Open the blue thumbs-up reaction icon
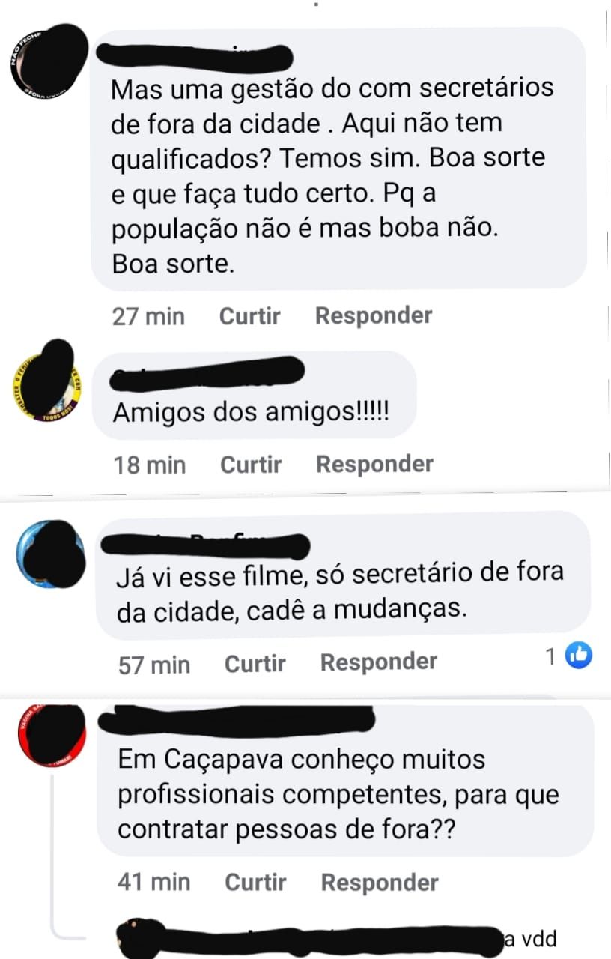The width and height of the screenshot is (611, 959). coord(578,656)
